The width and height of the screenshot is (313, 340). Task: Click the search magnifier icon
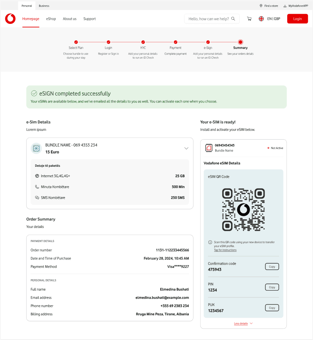tap(233, 19)
